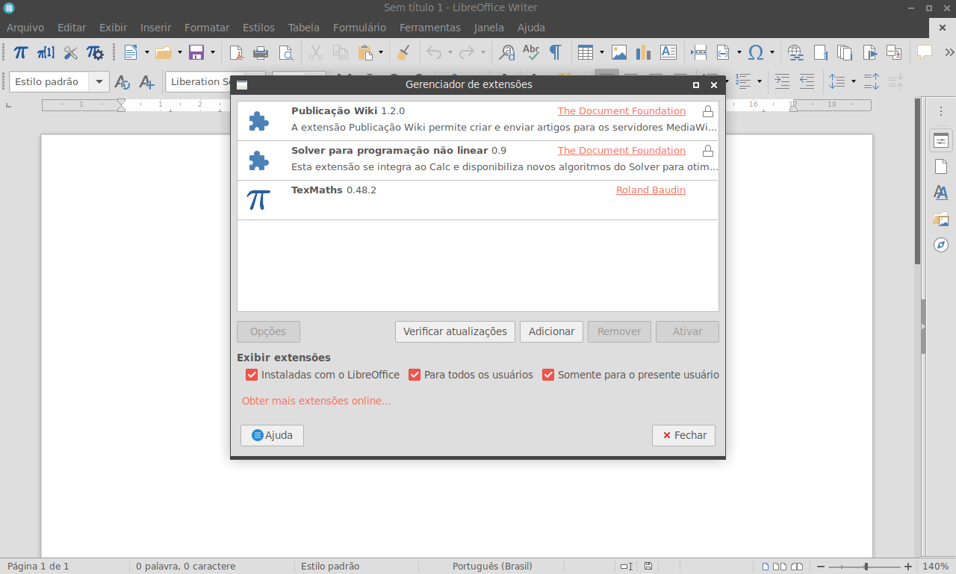
Task: Open the TexMaths tools wrench icon
Action: coord(70,52)
